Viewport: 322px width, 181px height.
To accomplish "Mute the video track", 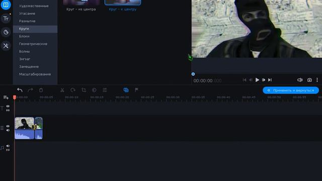I will (8, 130).
